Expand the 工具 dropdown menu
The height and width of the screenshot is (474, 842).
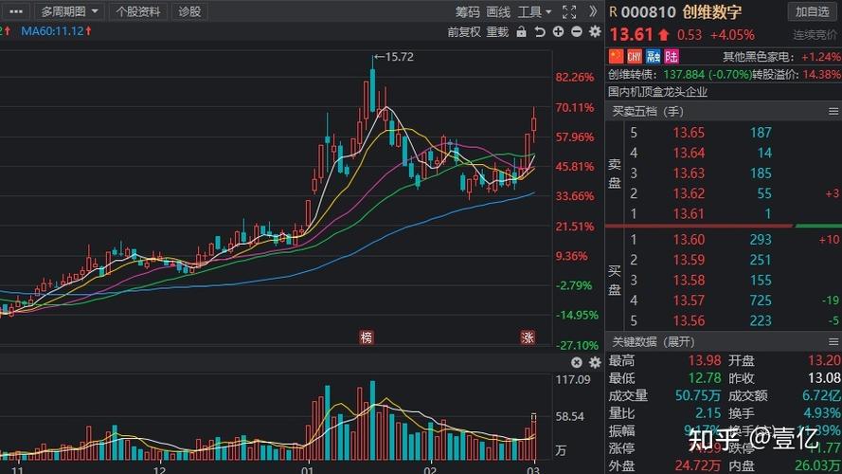click(535, 11)
